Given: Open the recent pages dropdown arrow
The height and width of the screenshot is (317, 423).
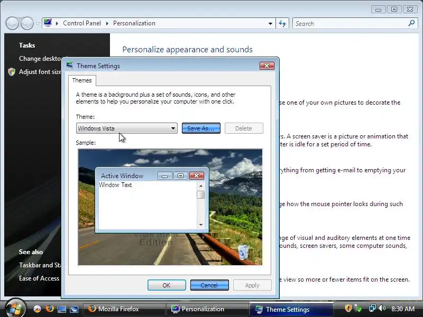Looking at the screenshot, I should point(38,23).
